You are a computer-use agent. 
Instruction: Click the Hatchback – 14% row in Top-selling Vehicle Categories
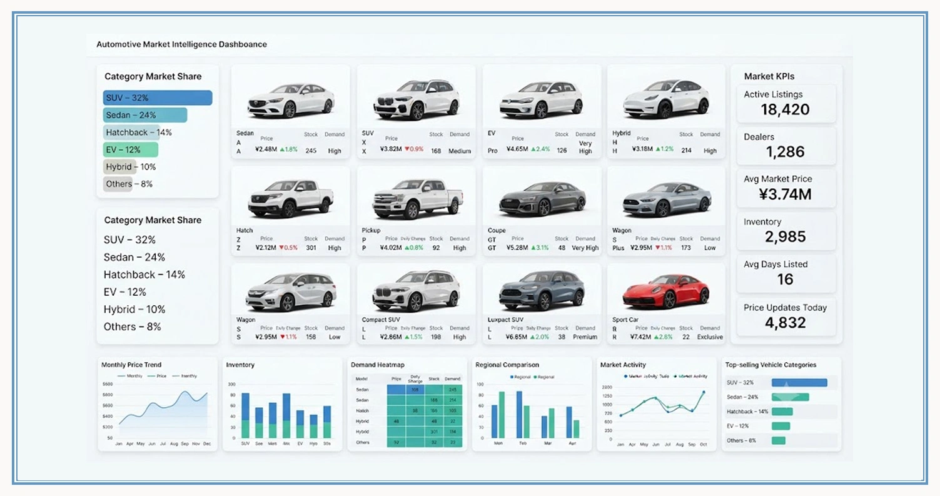point(782,412)
